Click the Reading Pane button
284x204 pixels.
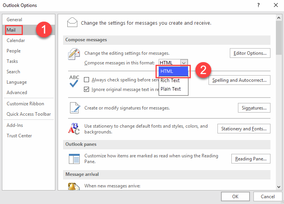pyautogui.click(x=251, y=159)
